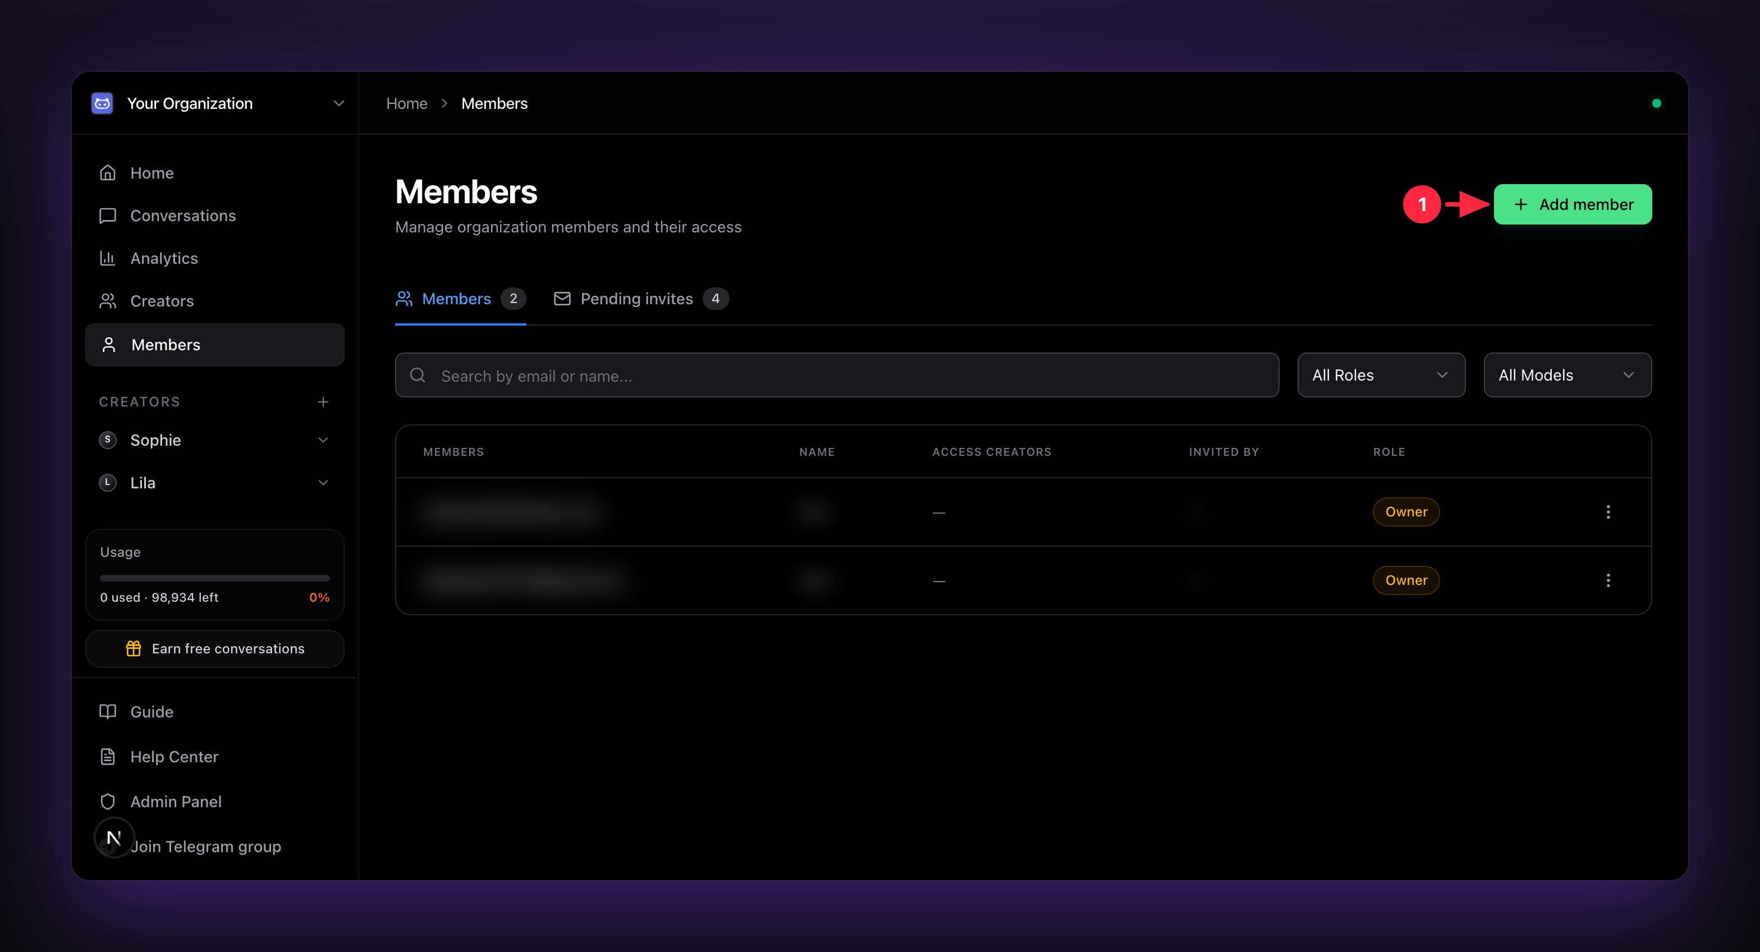The width and height of the screenshot is (1760, 952).
Task: Expand the Sophie creator chevron
Action: tap(323, 440)
